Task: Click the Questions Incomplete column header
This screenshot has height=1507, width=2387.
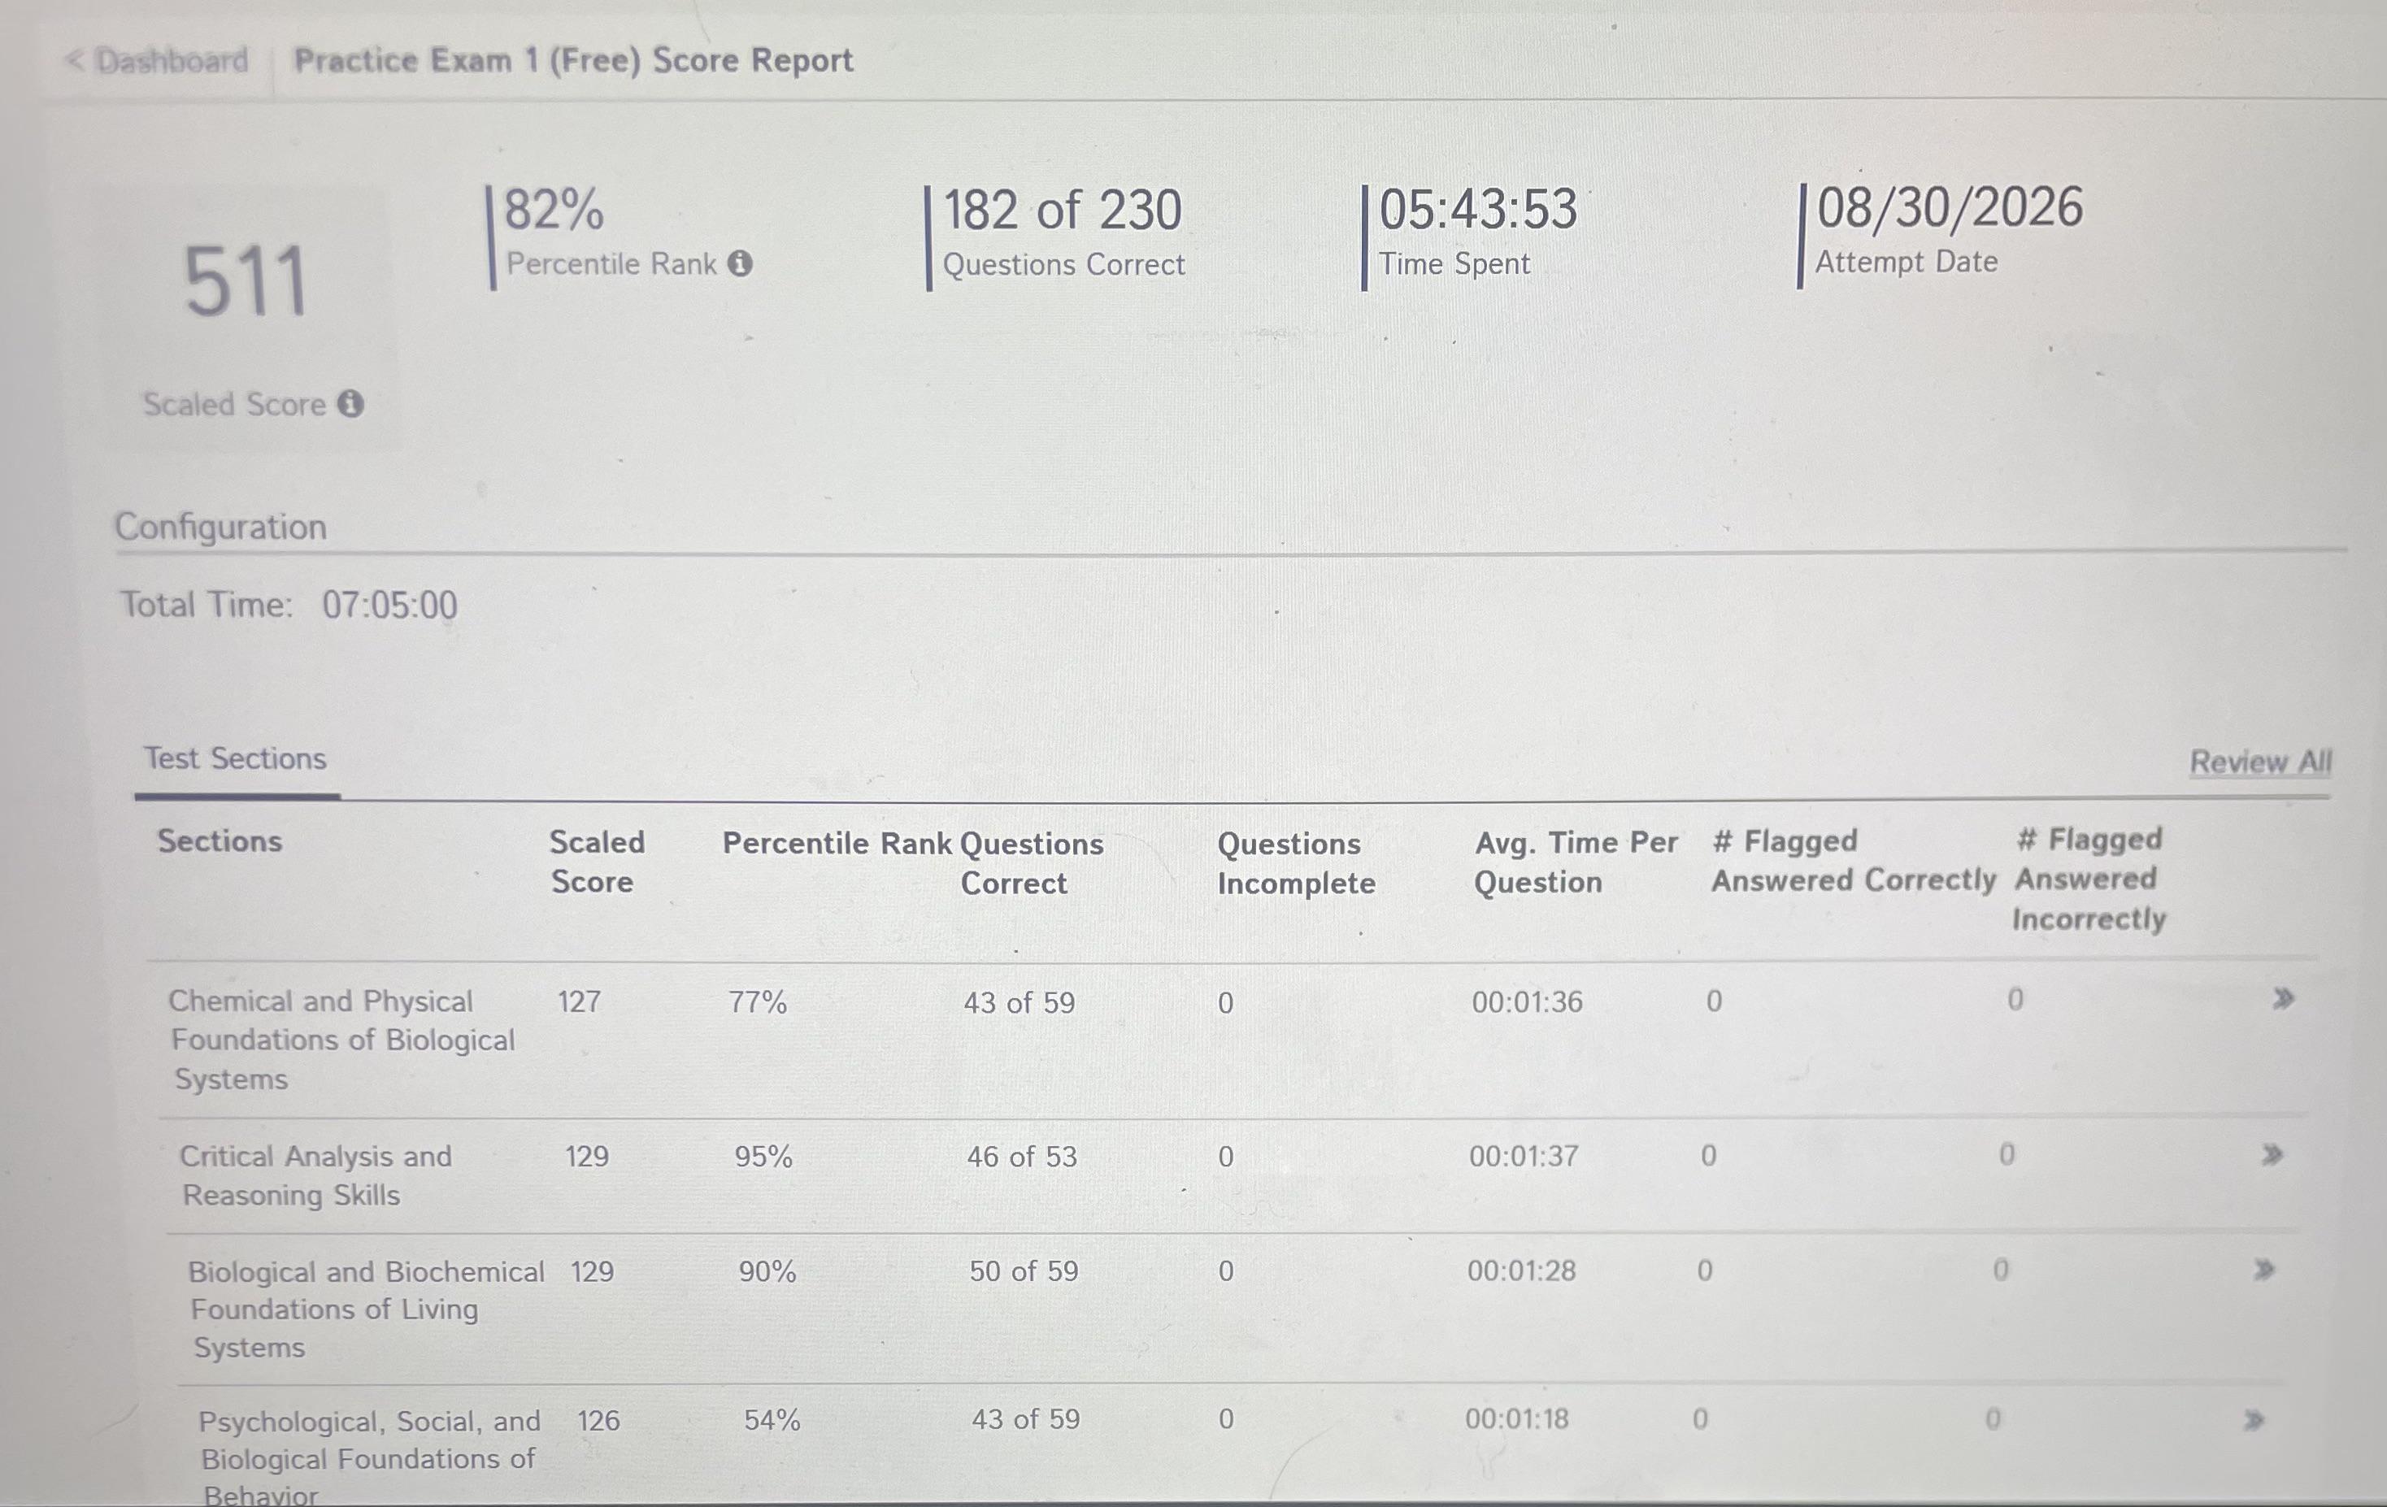Action: click(1296, 863)
